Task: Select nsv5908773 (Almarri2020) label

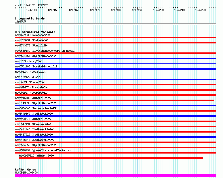Action: tap(33, 119)
